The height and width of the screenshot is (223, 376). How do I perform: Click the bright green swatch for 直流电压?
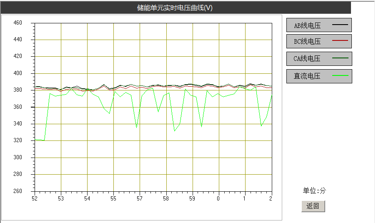340,75
